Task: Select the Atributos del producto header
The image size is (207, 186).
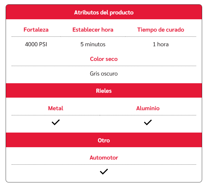Action: 104,12
